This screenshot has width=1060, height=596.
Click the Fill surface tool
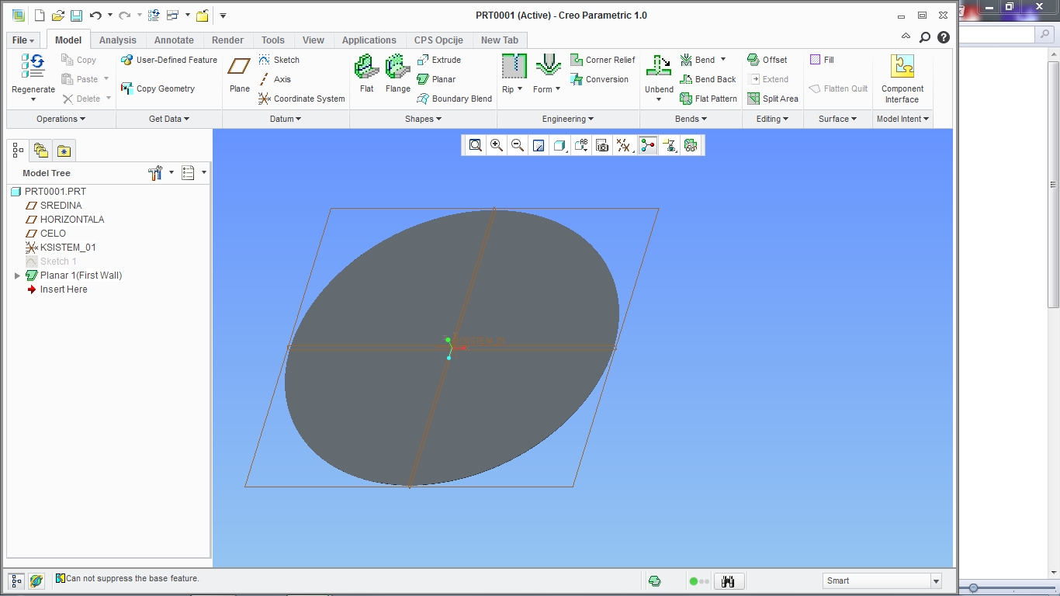[822, 60]
